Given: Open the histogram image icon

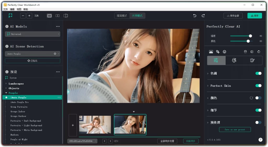Looking at the screenshot, I should coord(211,52).
